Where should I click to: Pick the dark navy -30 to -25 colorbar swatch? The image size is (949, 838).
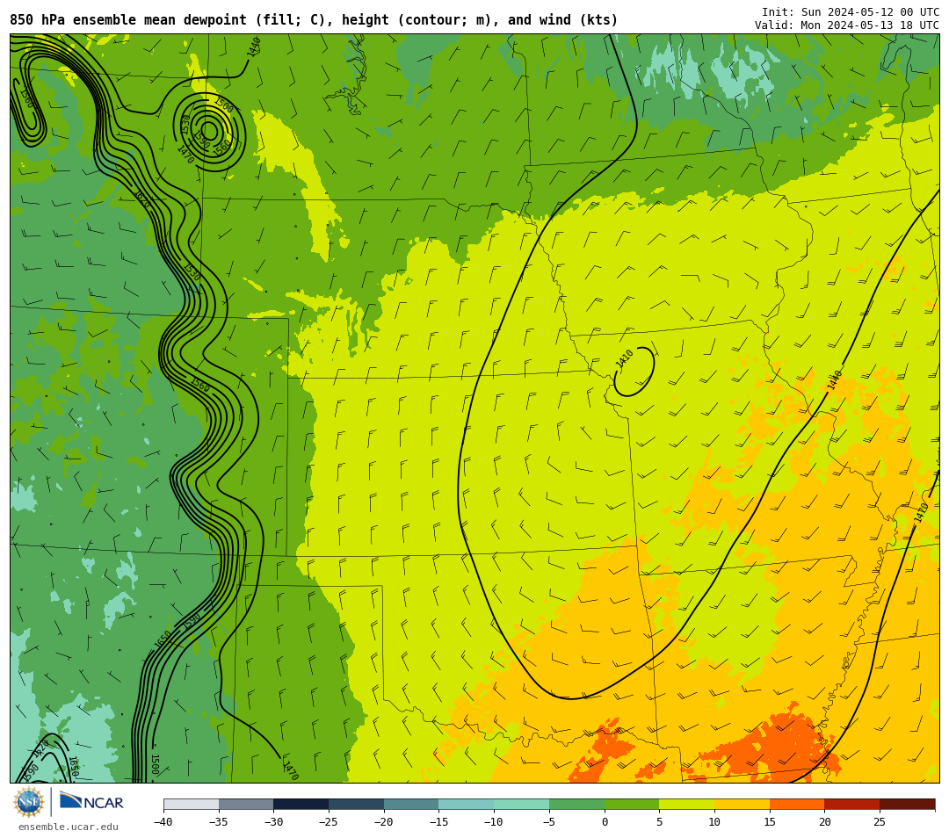(x=301, y=804)
